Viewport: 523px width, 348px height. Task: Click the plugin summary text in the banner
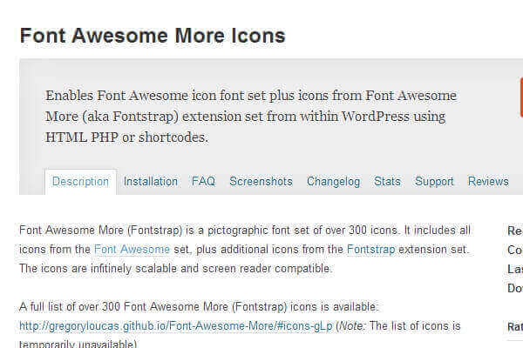[x=251, y=117]
